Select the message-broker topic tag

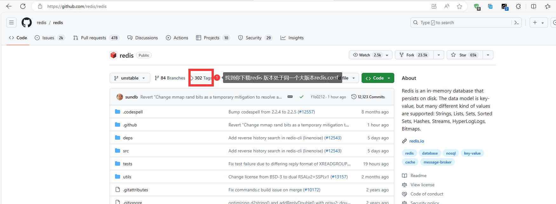(x=437, y=162)
